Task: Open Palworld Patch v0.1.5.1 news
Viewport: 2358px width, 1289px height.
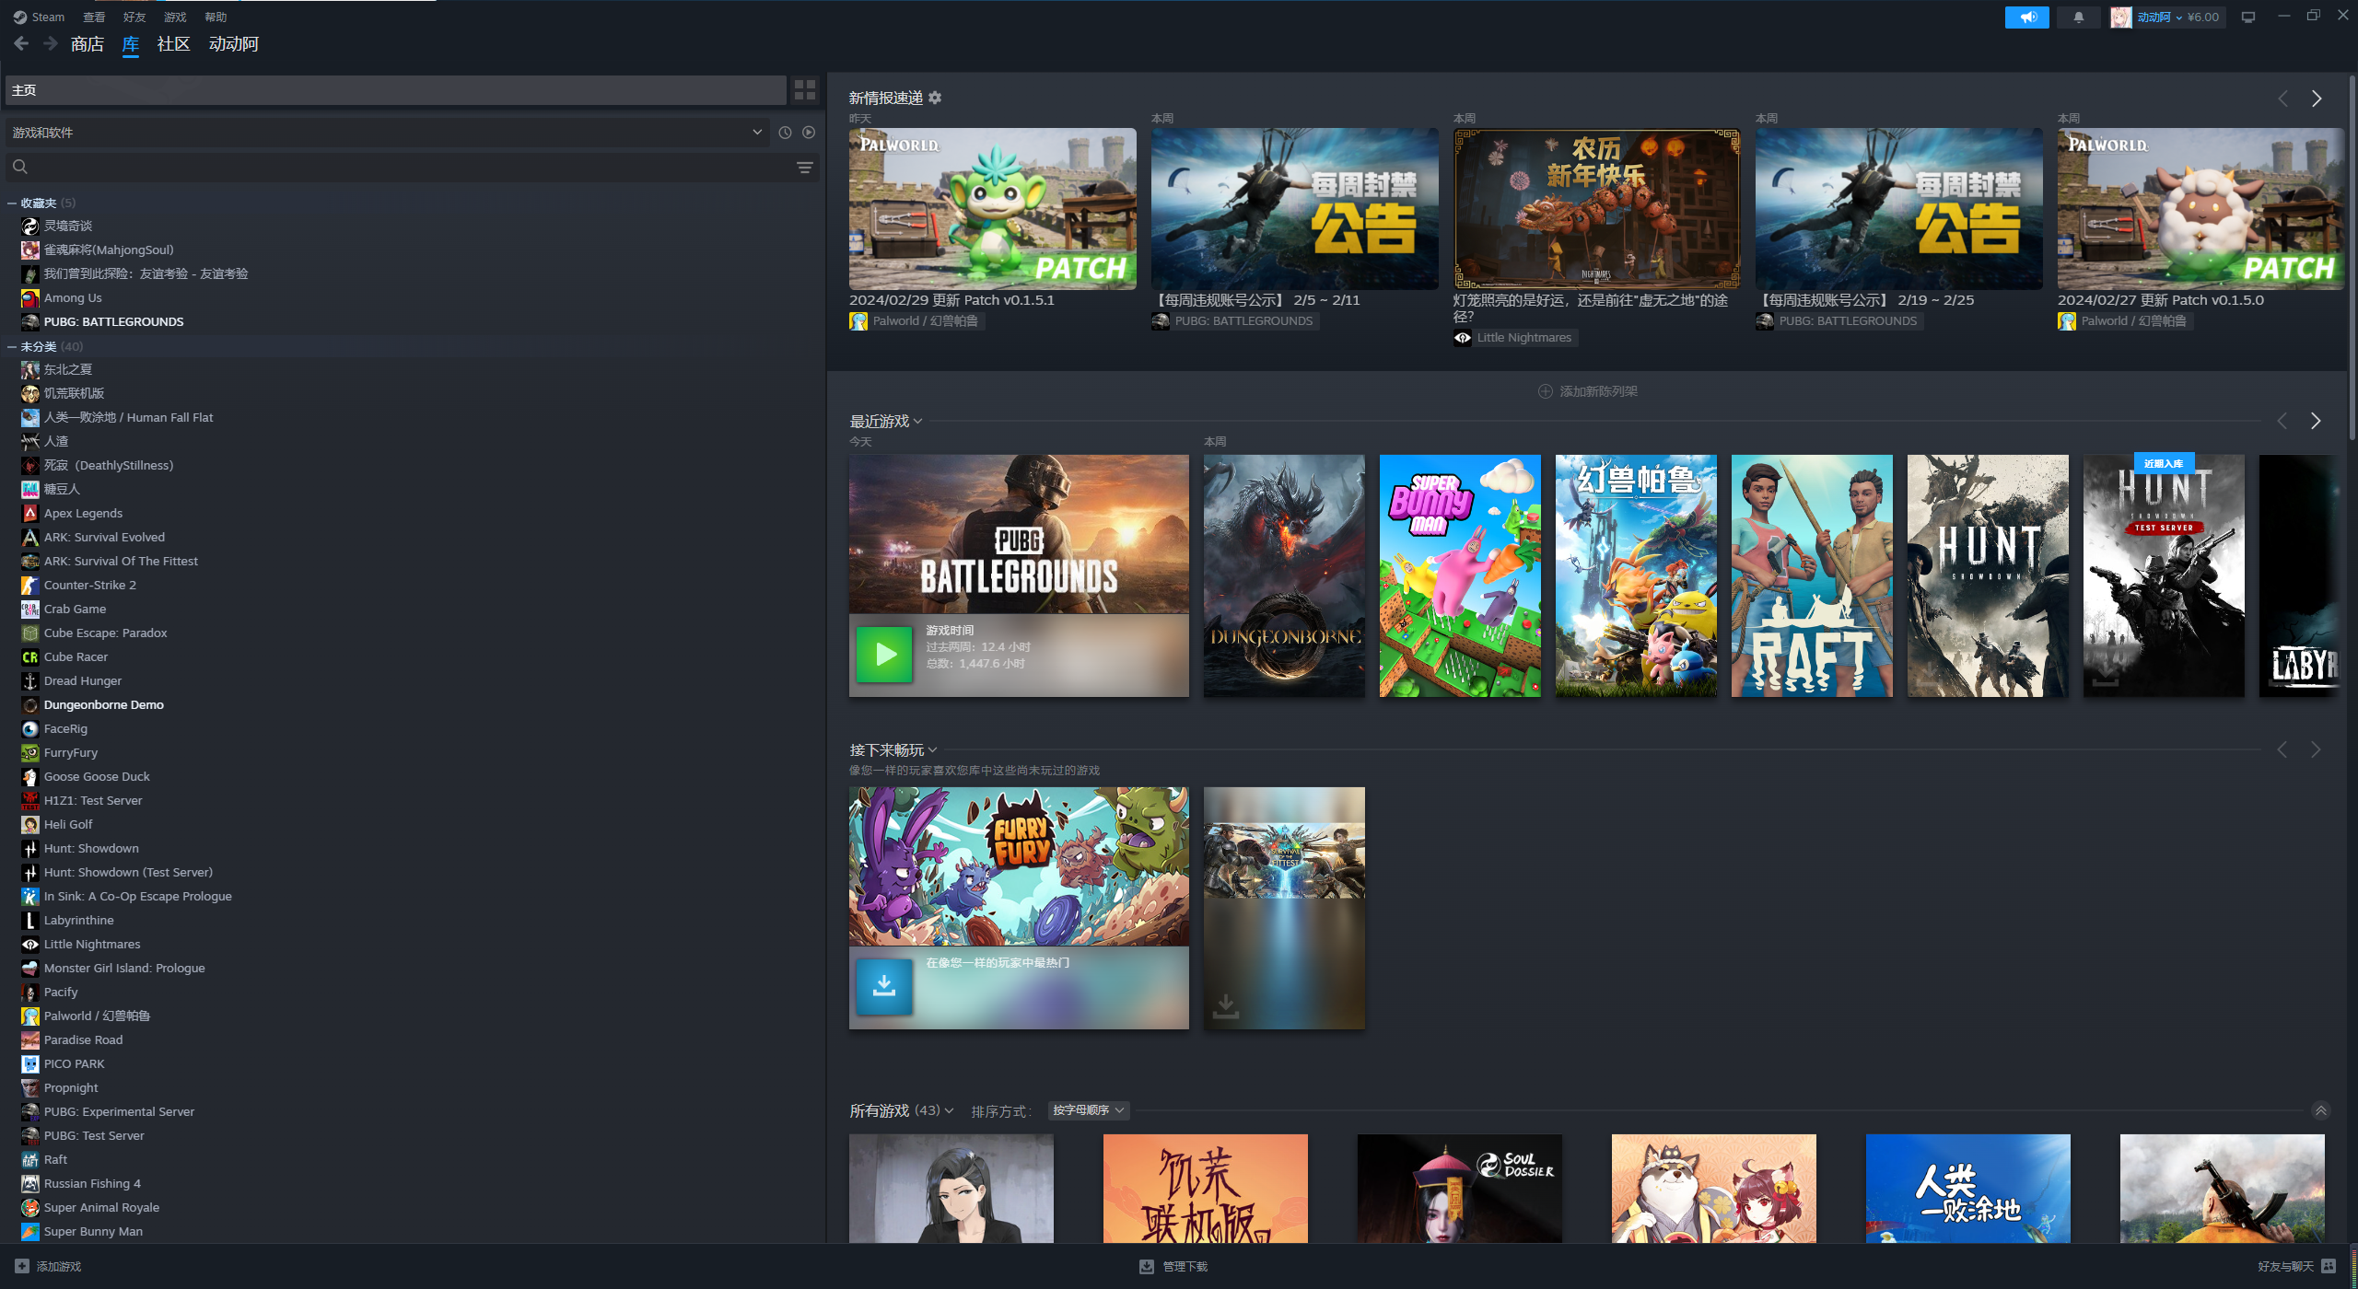Action: pyautogui.click(x=993, y=209)
